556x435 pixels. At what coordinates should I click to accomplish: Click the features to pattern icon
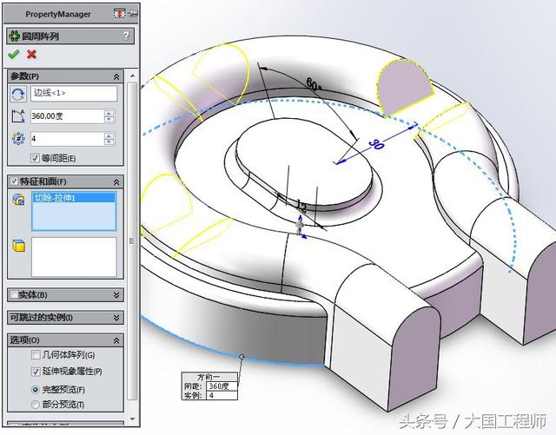tap(18, 200)
